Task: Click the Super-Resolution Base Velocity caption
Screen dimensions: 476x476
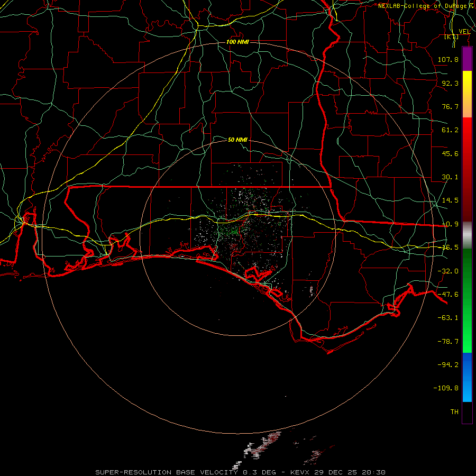Action: click(241, 472)
